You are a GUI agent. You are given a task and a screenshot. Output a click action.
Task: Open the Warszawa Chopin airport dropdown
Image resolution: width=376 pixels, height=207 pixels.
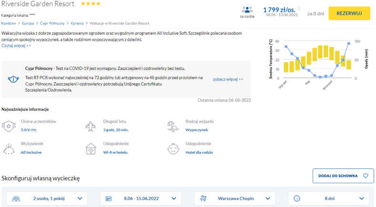pos(237,198)
